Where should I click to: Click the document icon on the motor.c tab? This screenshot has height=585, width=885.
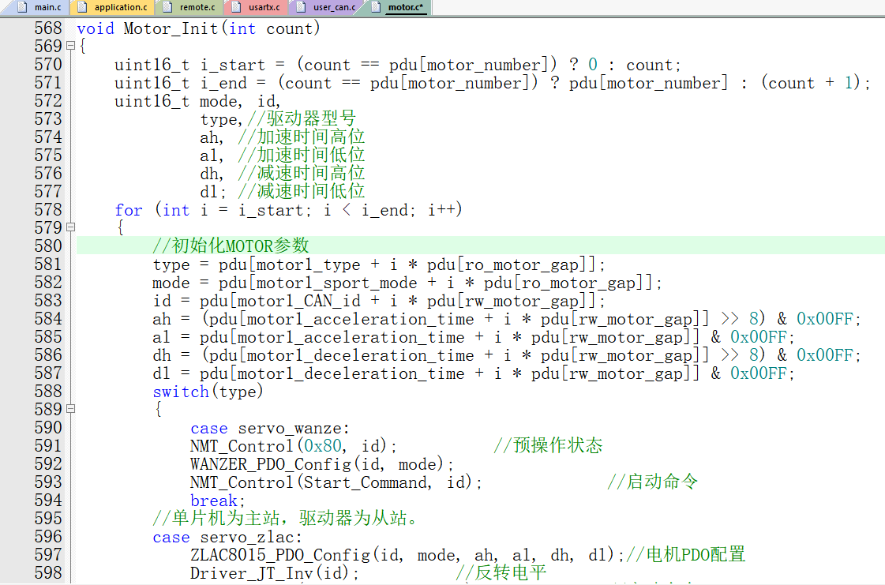click(x=376, y=7)
